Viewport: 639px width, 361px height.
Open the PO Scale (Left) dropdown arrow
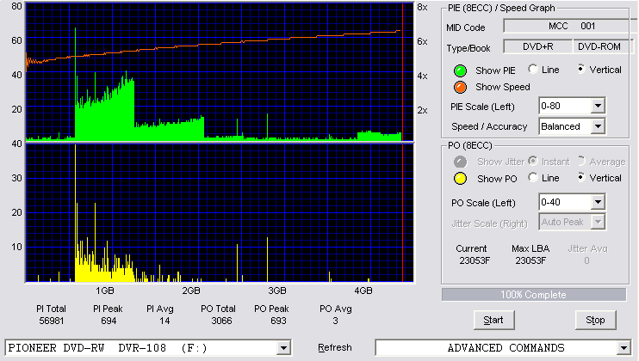click(x=598, y=202)
